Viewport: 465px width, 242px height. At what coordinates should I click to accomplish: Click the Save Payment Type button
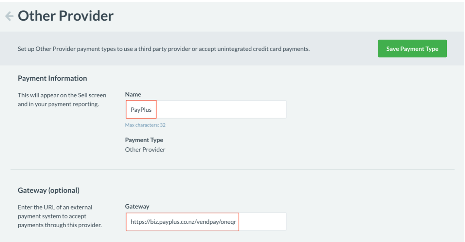(x=412, y=49)
